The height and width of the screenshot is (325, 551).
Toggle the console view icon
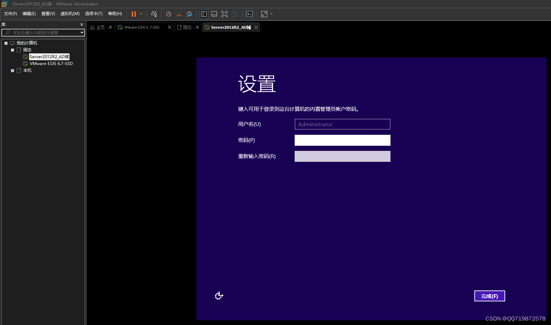(249, 14)
